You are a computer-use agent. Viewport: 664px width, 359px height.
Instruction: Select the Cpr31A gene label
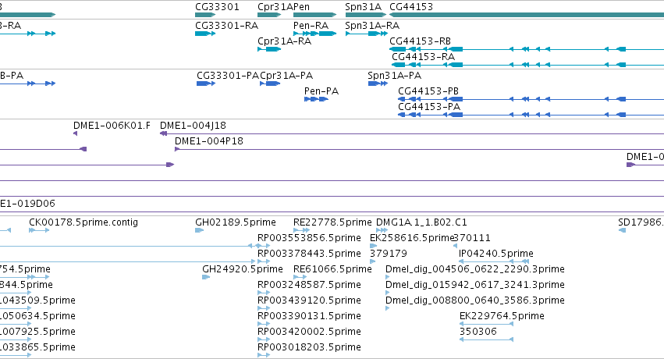click(275, 7)
